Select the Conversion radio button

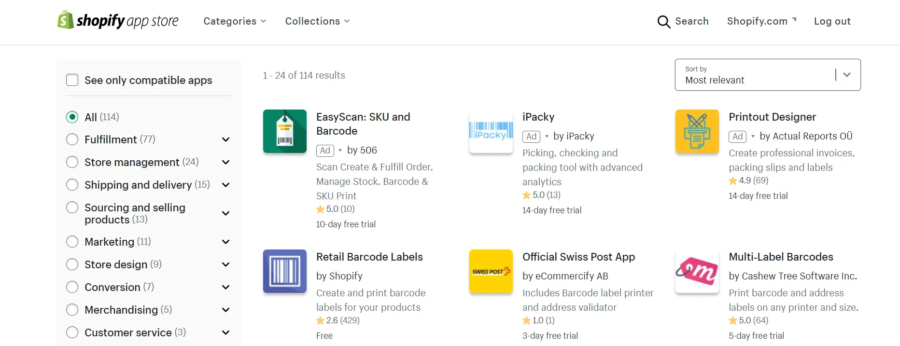point(72,287)
